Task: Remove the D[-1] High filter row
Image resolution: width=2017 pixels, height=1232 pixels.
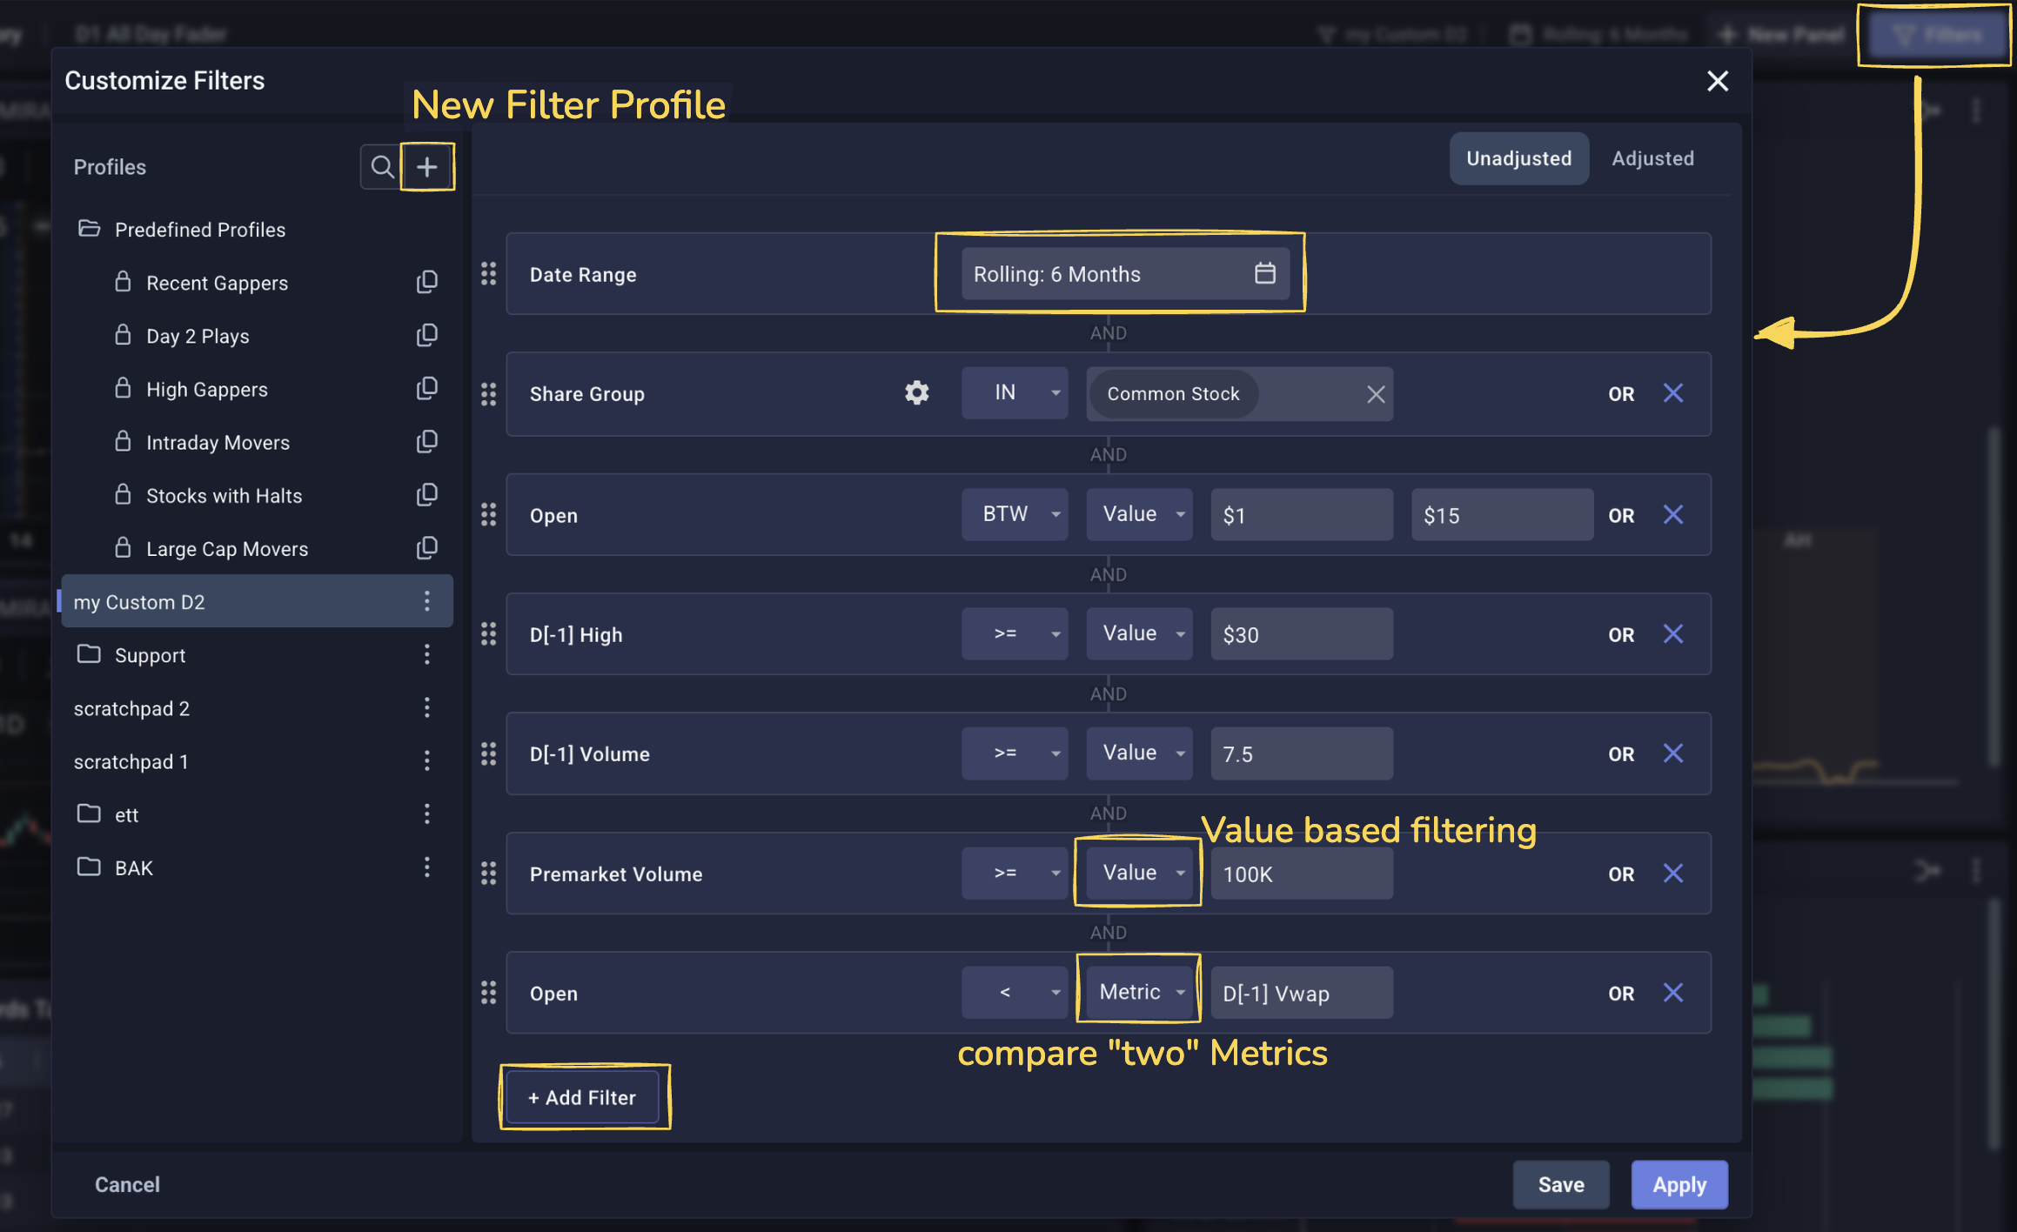Action: click(1672, 634)
